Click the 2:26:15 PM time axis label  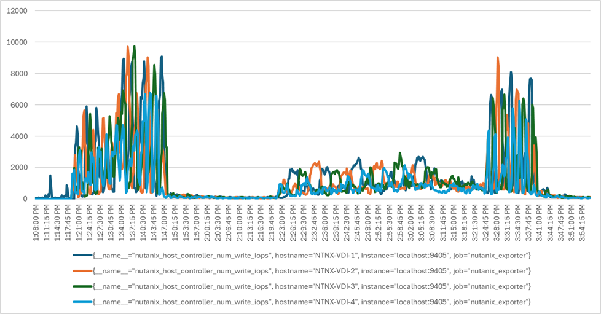[x=293, y=223]
